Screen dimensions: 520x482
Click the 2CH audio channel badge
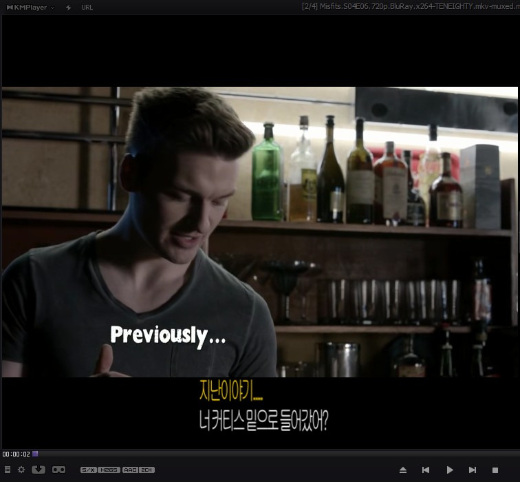(x=147, y=470)
